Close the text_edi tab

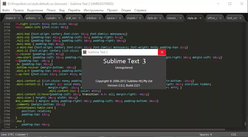[x=240, y=18]
